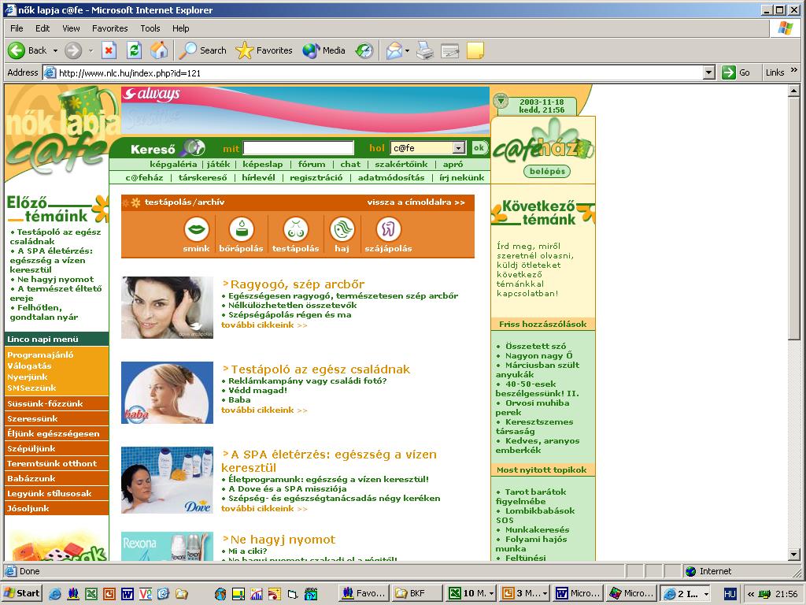Select the Süssünk-főzzünk sidebar menu item
806x605 pixels.
click(57, 403)
